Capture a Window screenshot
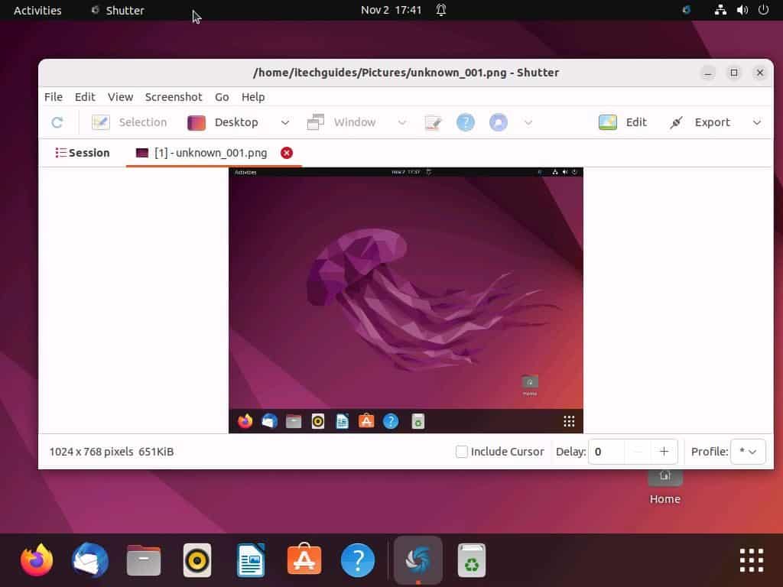Image resolution: width=783 pixels, height=587 pixels. click(341, 122)
